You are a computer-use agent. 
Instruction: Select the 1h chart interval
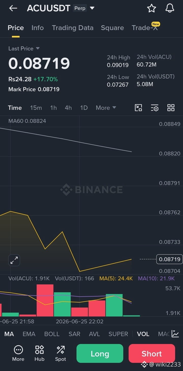pyautogui.click(x=53, y=108)
